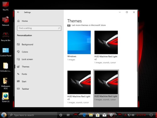
Task: Open the Mail app in taskbar
Action: (104, 115)
